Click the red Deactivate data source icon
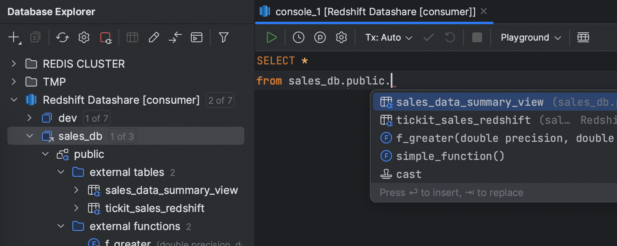The width and height of the screenshot is (617, 246). (106, 38)
